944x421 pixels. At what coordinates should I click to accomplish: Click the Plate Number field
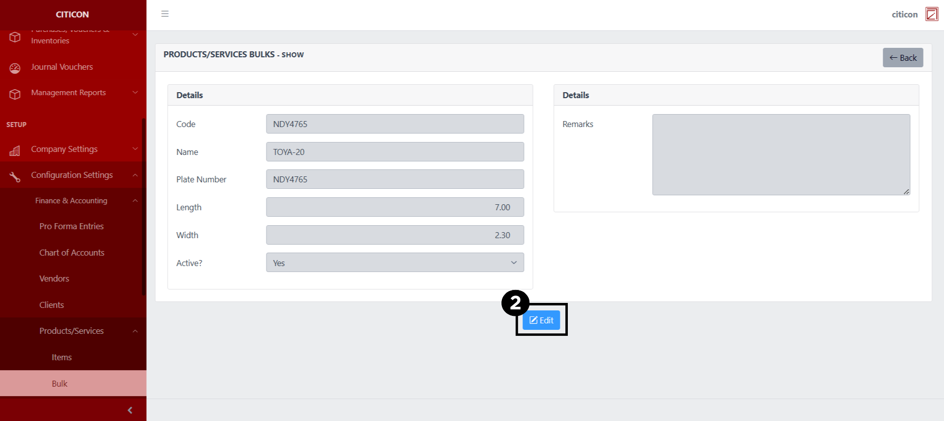(395, 179)
